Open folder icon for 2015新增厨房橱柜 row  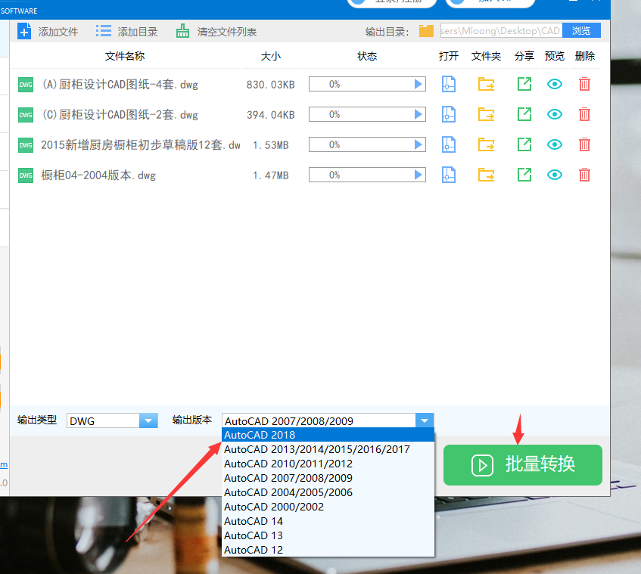pos(486,144)
